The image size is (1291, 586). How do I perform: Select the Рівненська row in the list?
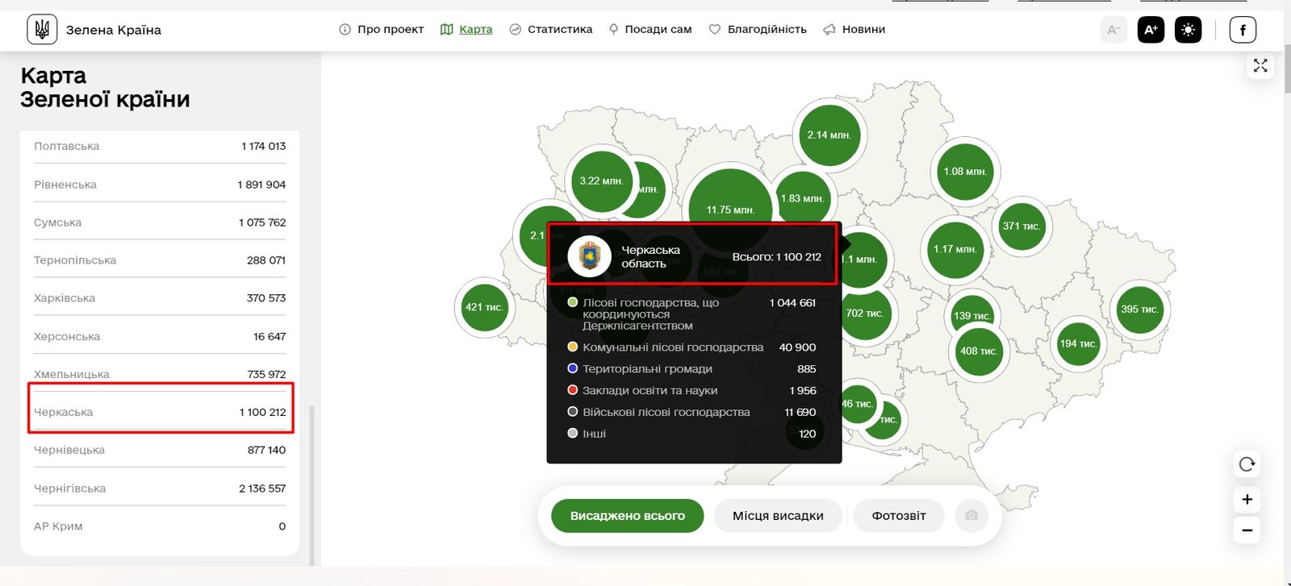(160, 185)
